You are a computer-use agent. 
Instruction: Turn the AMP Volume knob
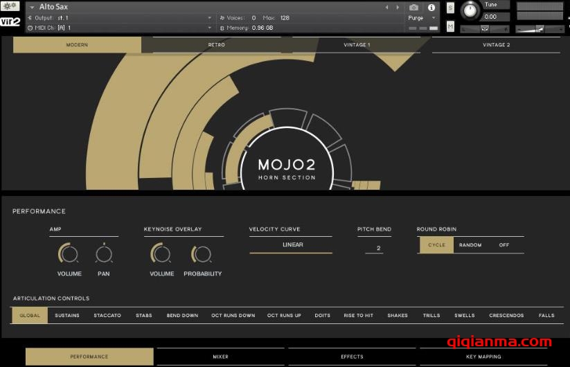pos(68,253)
